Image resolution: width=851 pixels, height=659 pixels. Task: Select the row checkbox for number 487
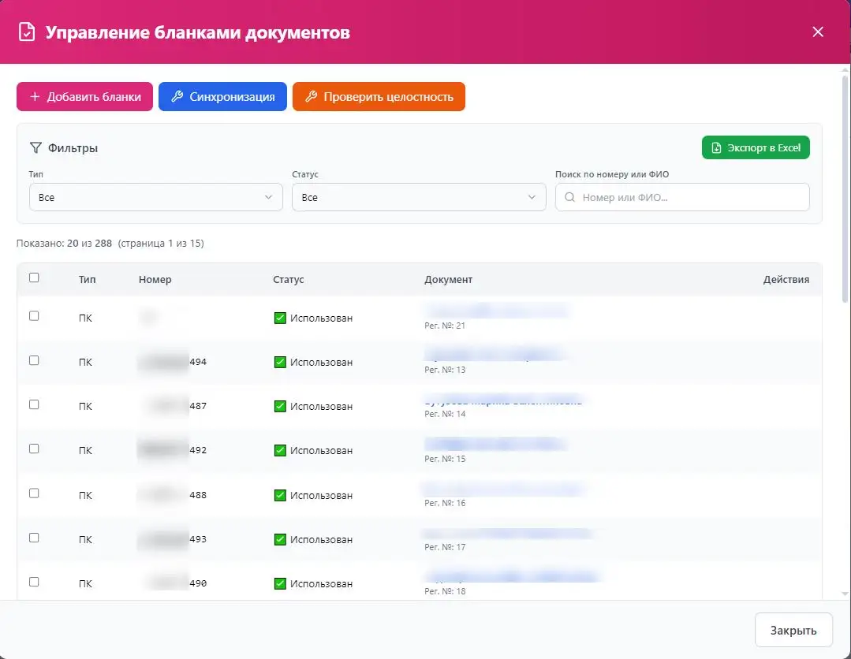coord(34,404)
